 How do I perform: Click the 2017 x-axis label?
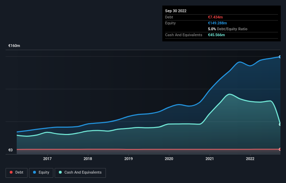pyautogui.click(x=47, y=159)
